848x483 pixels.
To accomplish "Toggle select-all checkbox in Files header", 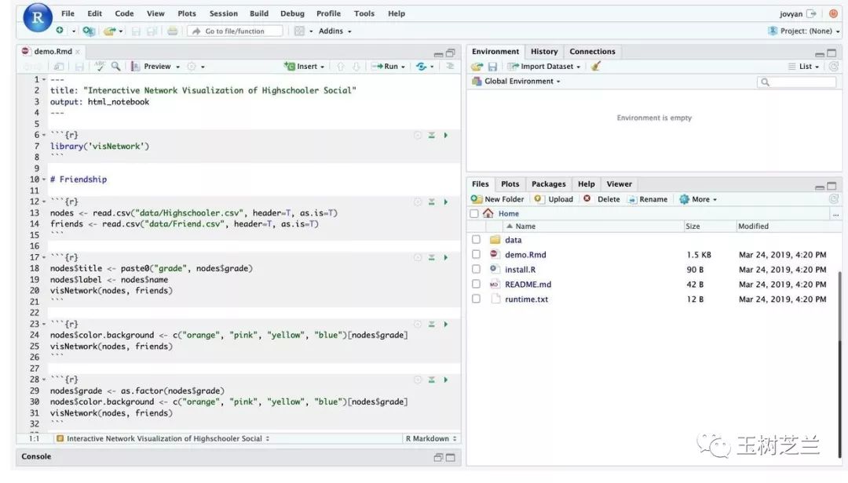I will click(474, 214).
